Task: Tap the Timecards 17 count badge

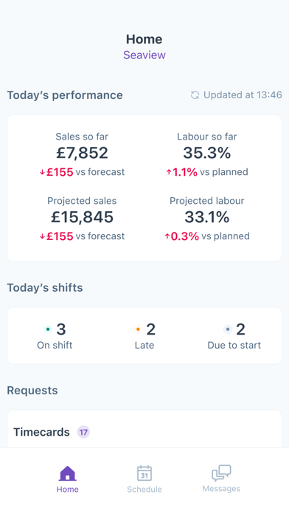Action: click(x=83, y=432)
